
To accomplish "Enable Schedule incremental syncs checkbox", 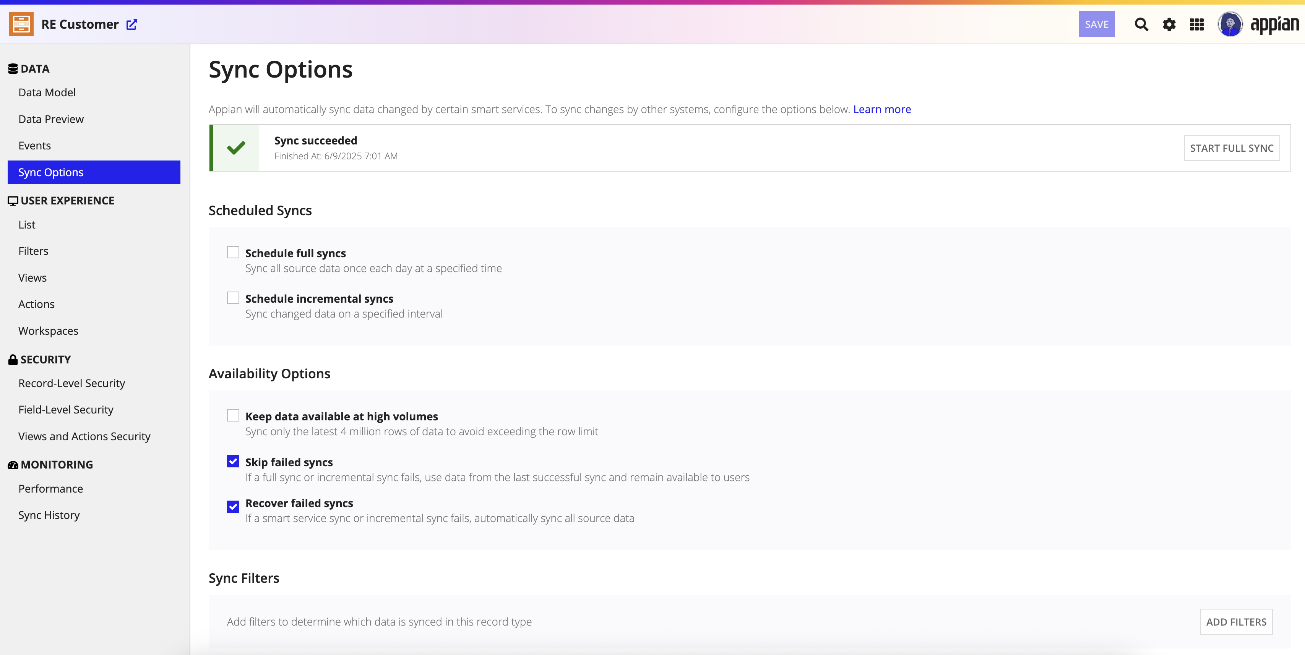I will click(x=233, y=298).
